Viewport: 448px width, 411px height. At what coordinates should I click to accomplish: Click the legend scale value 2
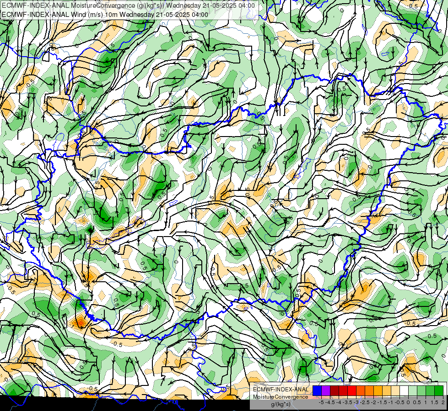[x=443, y=402]
